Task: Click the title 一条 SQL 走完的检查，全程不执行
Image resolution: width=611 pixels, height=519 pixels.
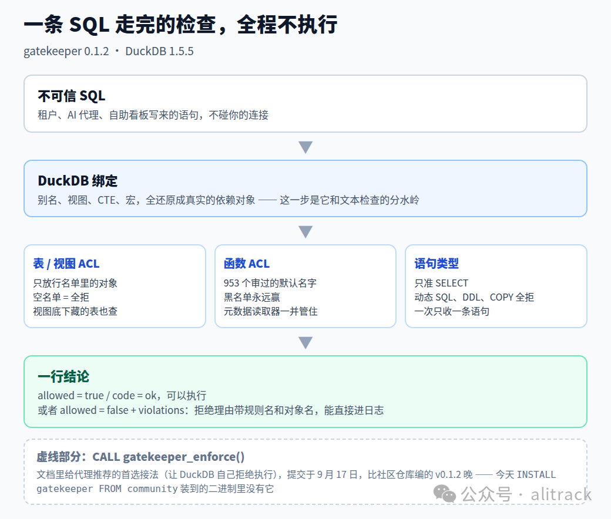Action: [x=180, y=25]
